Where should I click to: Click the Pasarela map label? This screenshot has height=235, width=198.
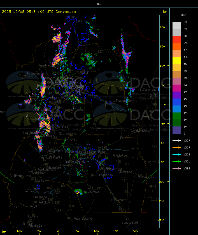click(x=35, y=226)
